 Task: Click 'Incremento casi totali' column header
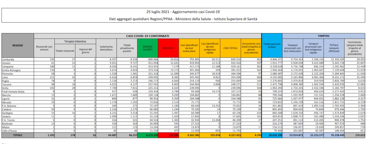coord(251,48)
